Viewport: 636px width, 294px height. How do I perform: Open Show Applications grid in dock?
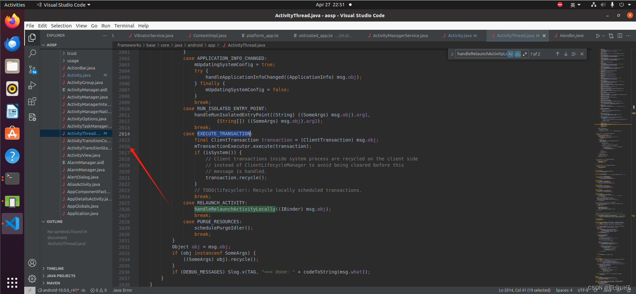(12, 282)
